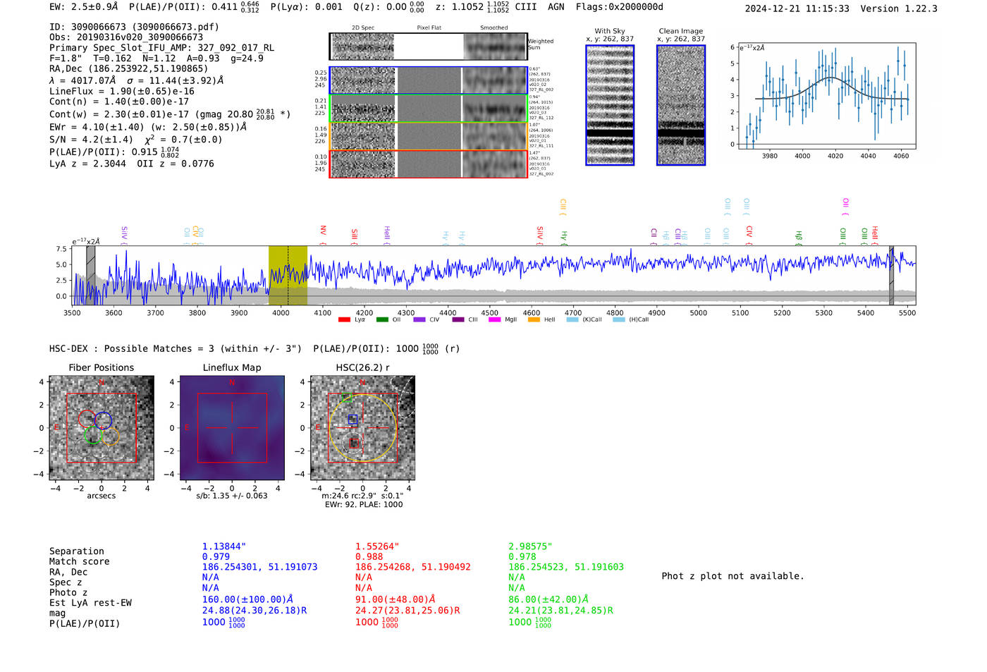Click 'Primary Spec_Slot_IFU_AMP: 327_092_017_RL' text
The image size is (987, 672).
pyautogui.click(x=161, y=48)
